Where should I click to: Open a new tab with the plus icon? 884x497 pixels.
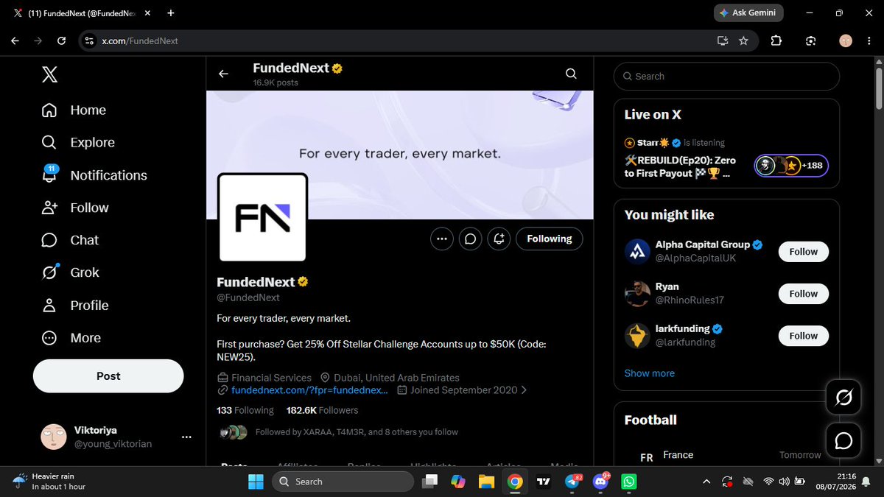tap(171, 13)
